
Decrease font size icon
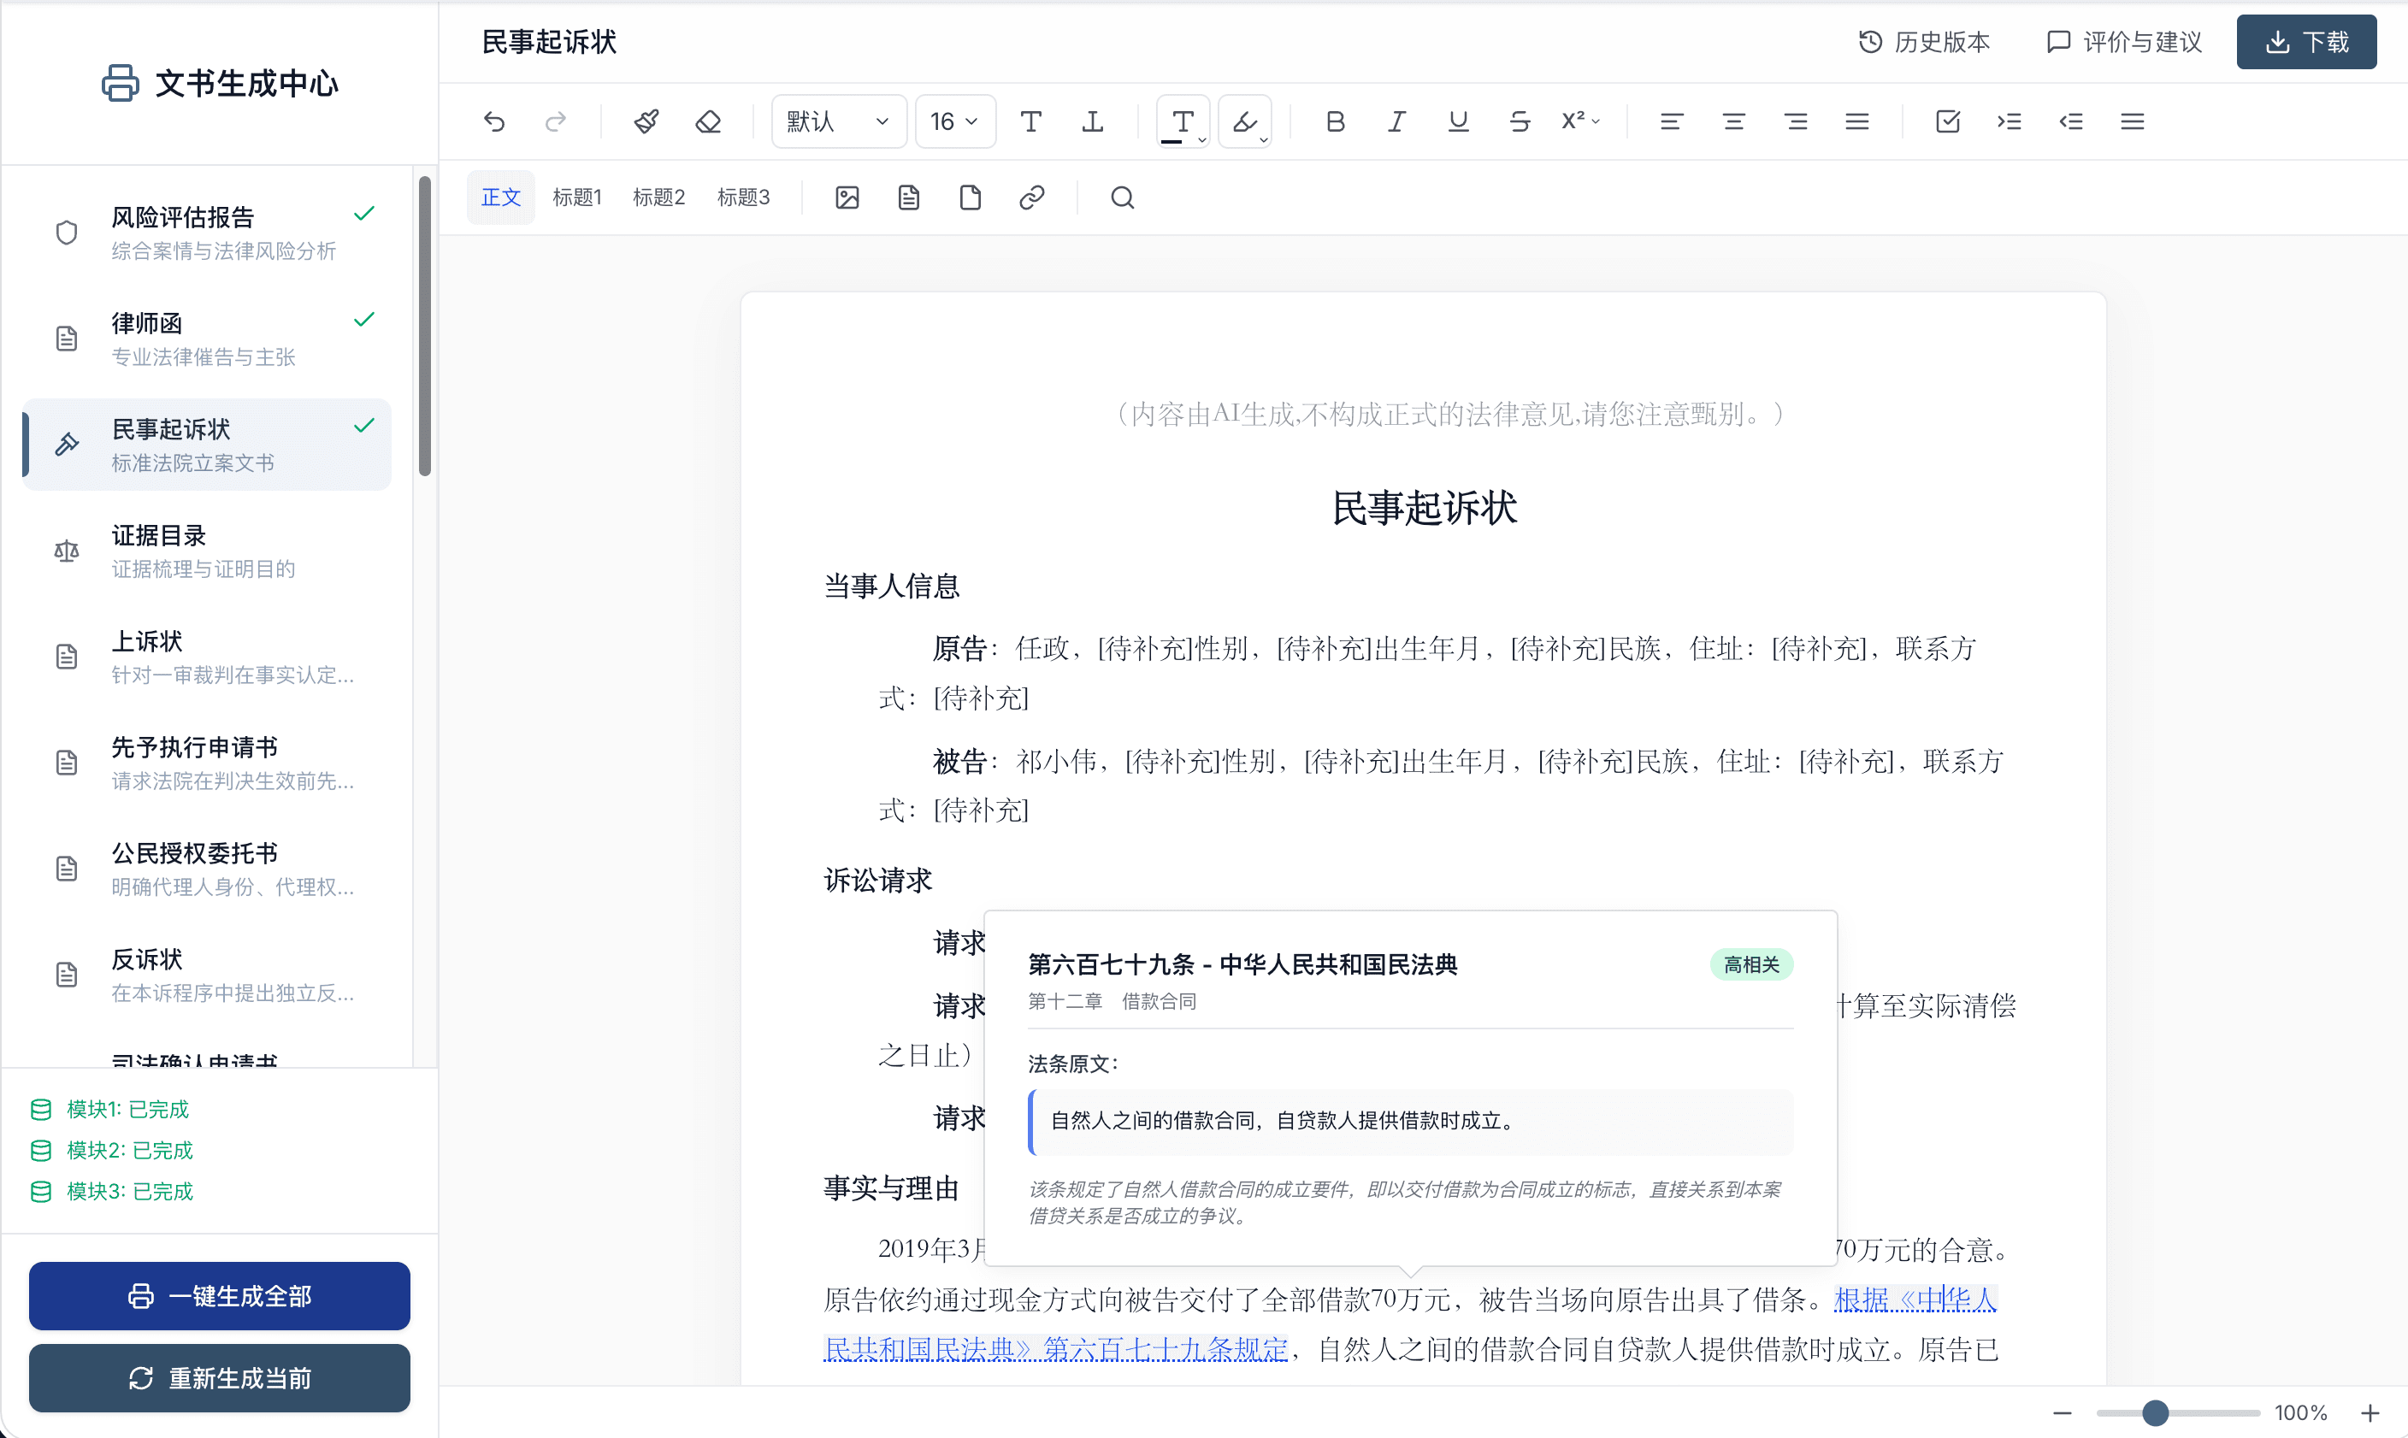[1092, 121]
